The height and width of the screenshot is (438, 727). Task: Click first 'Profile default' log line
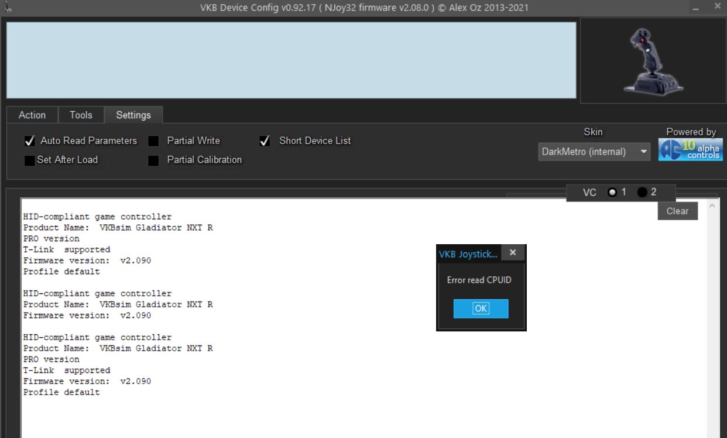point(61,272)
